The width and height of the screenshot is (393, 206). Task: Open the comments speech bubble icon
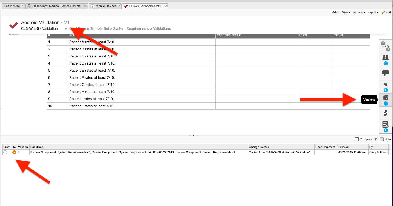click(386, 73)
